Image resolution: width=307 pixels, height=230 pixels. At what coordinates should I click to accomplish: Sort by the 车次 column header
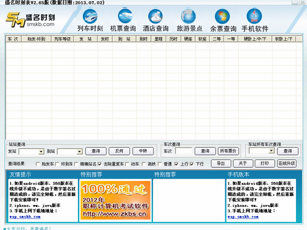coord(14,39)
